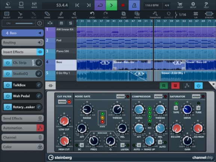Toggle cycle loop mode
Viewport: 216px width, 162px height.
pos(100,5)
